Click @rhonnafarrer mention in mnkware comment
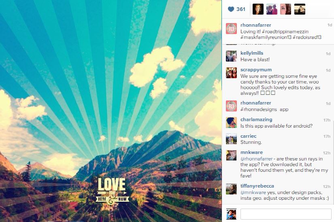Viewport: 334px width, 222px height. 256,159
